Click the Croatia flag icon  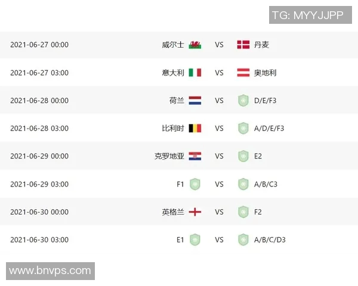[x=195, y=156]
